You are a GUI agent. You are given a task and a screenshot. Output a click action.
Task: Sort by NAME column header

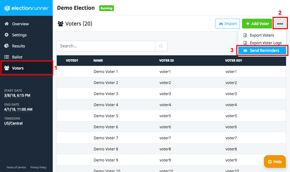click(98, 60)
